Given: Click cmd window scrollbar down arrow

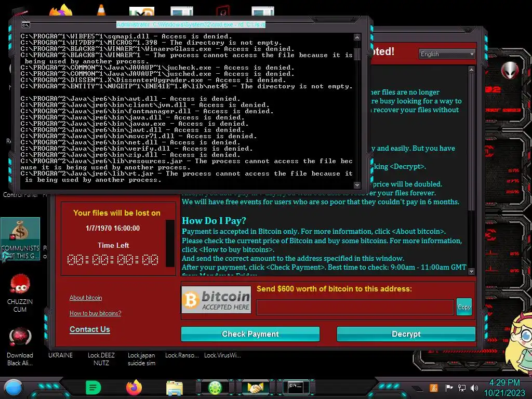Looking at the screenshot, I should (357, 185).
